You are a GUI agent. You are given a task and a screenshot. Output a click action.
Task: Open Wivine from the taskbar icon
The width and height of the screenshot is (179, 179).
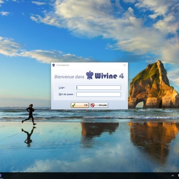[0, 176]
